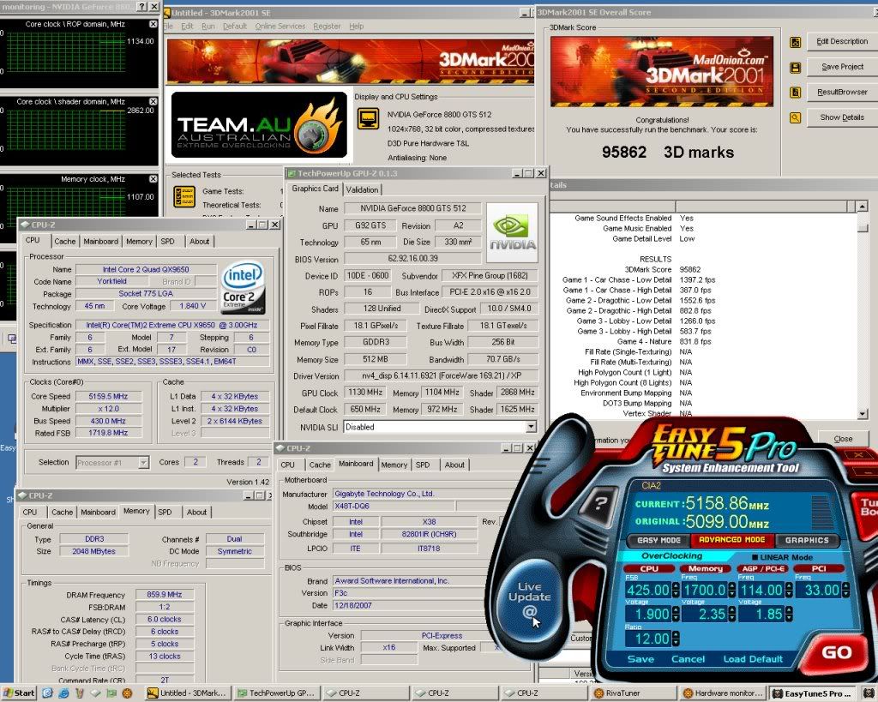
Task: Click the monitor icon in Display and CPU Settings
Action: pyautogui.click(x=368, y=118)
